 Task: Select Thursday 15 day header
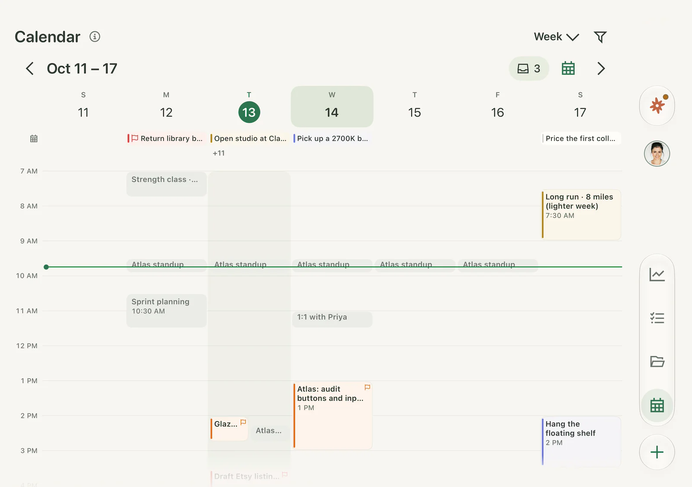click(x=414, y=106)
